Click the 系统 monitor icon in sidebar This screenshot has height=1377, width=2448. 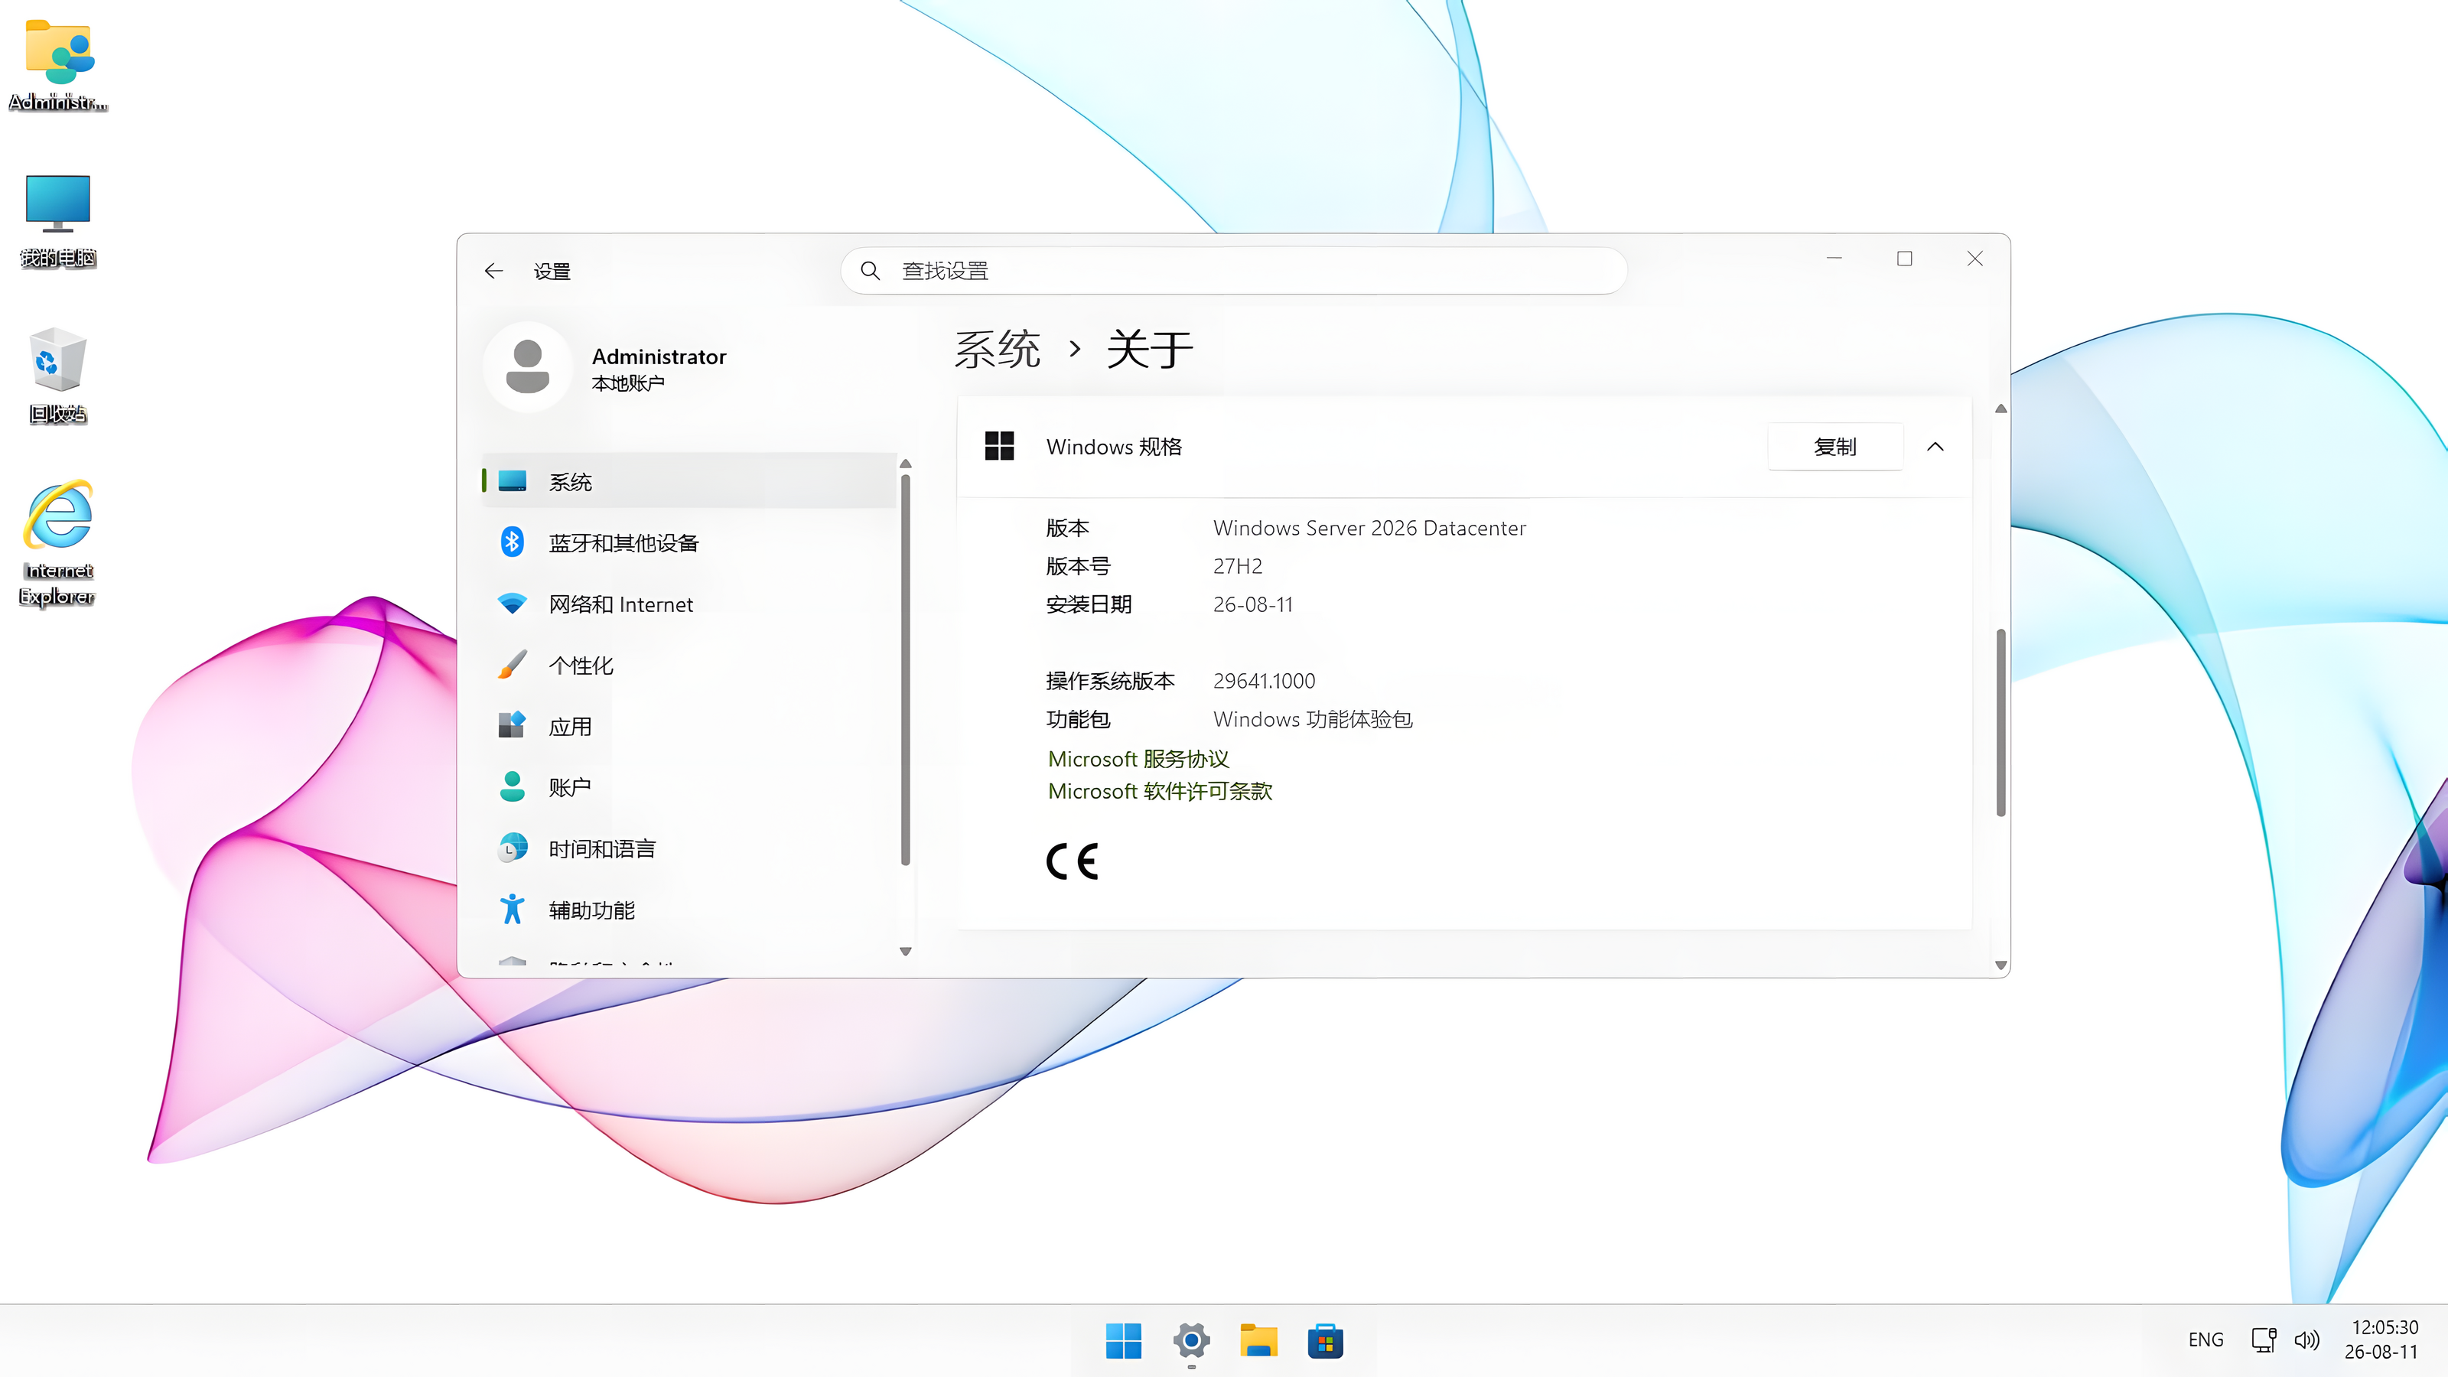tap(513, 481)
